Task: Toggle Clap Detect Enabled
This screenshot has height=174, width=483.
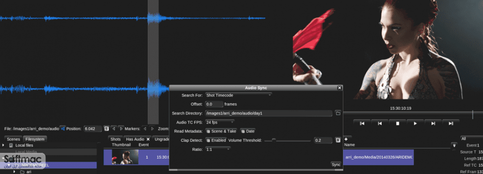Action: pos(216,140)
